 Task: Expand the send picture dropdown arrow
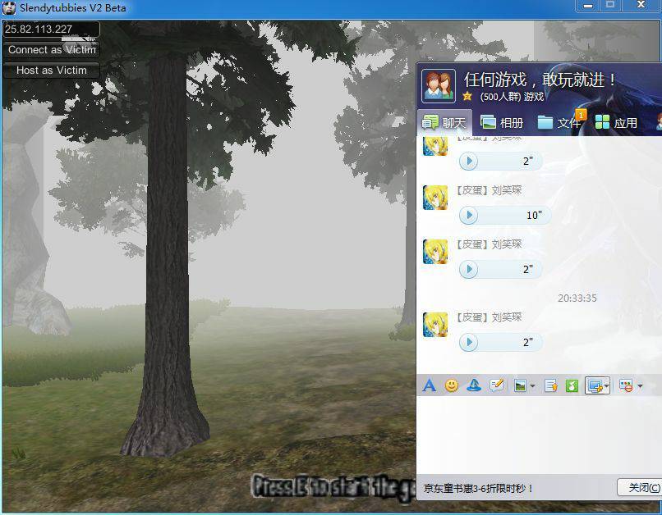(x=532, y=386)
